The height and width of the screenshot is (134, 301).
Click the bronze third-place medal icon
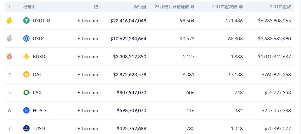click(x=9, y=56)
